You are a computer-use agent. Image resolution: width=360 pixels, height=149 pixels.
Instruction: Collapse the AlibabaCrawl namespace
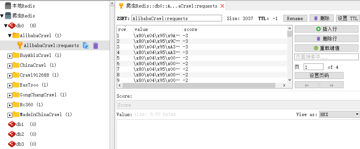(10, 36)
